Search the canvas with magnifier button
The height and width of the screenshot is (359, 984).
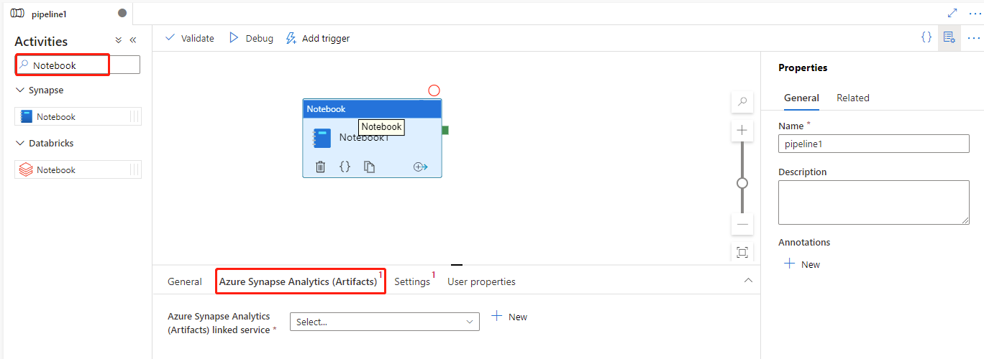pyautogui.click(x=742, y=101)
